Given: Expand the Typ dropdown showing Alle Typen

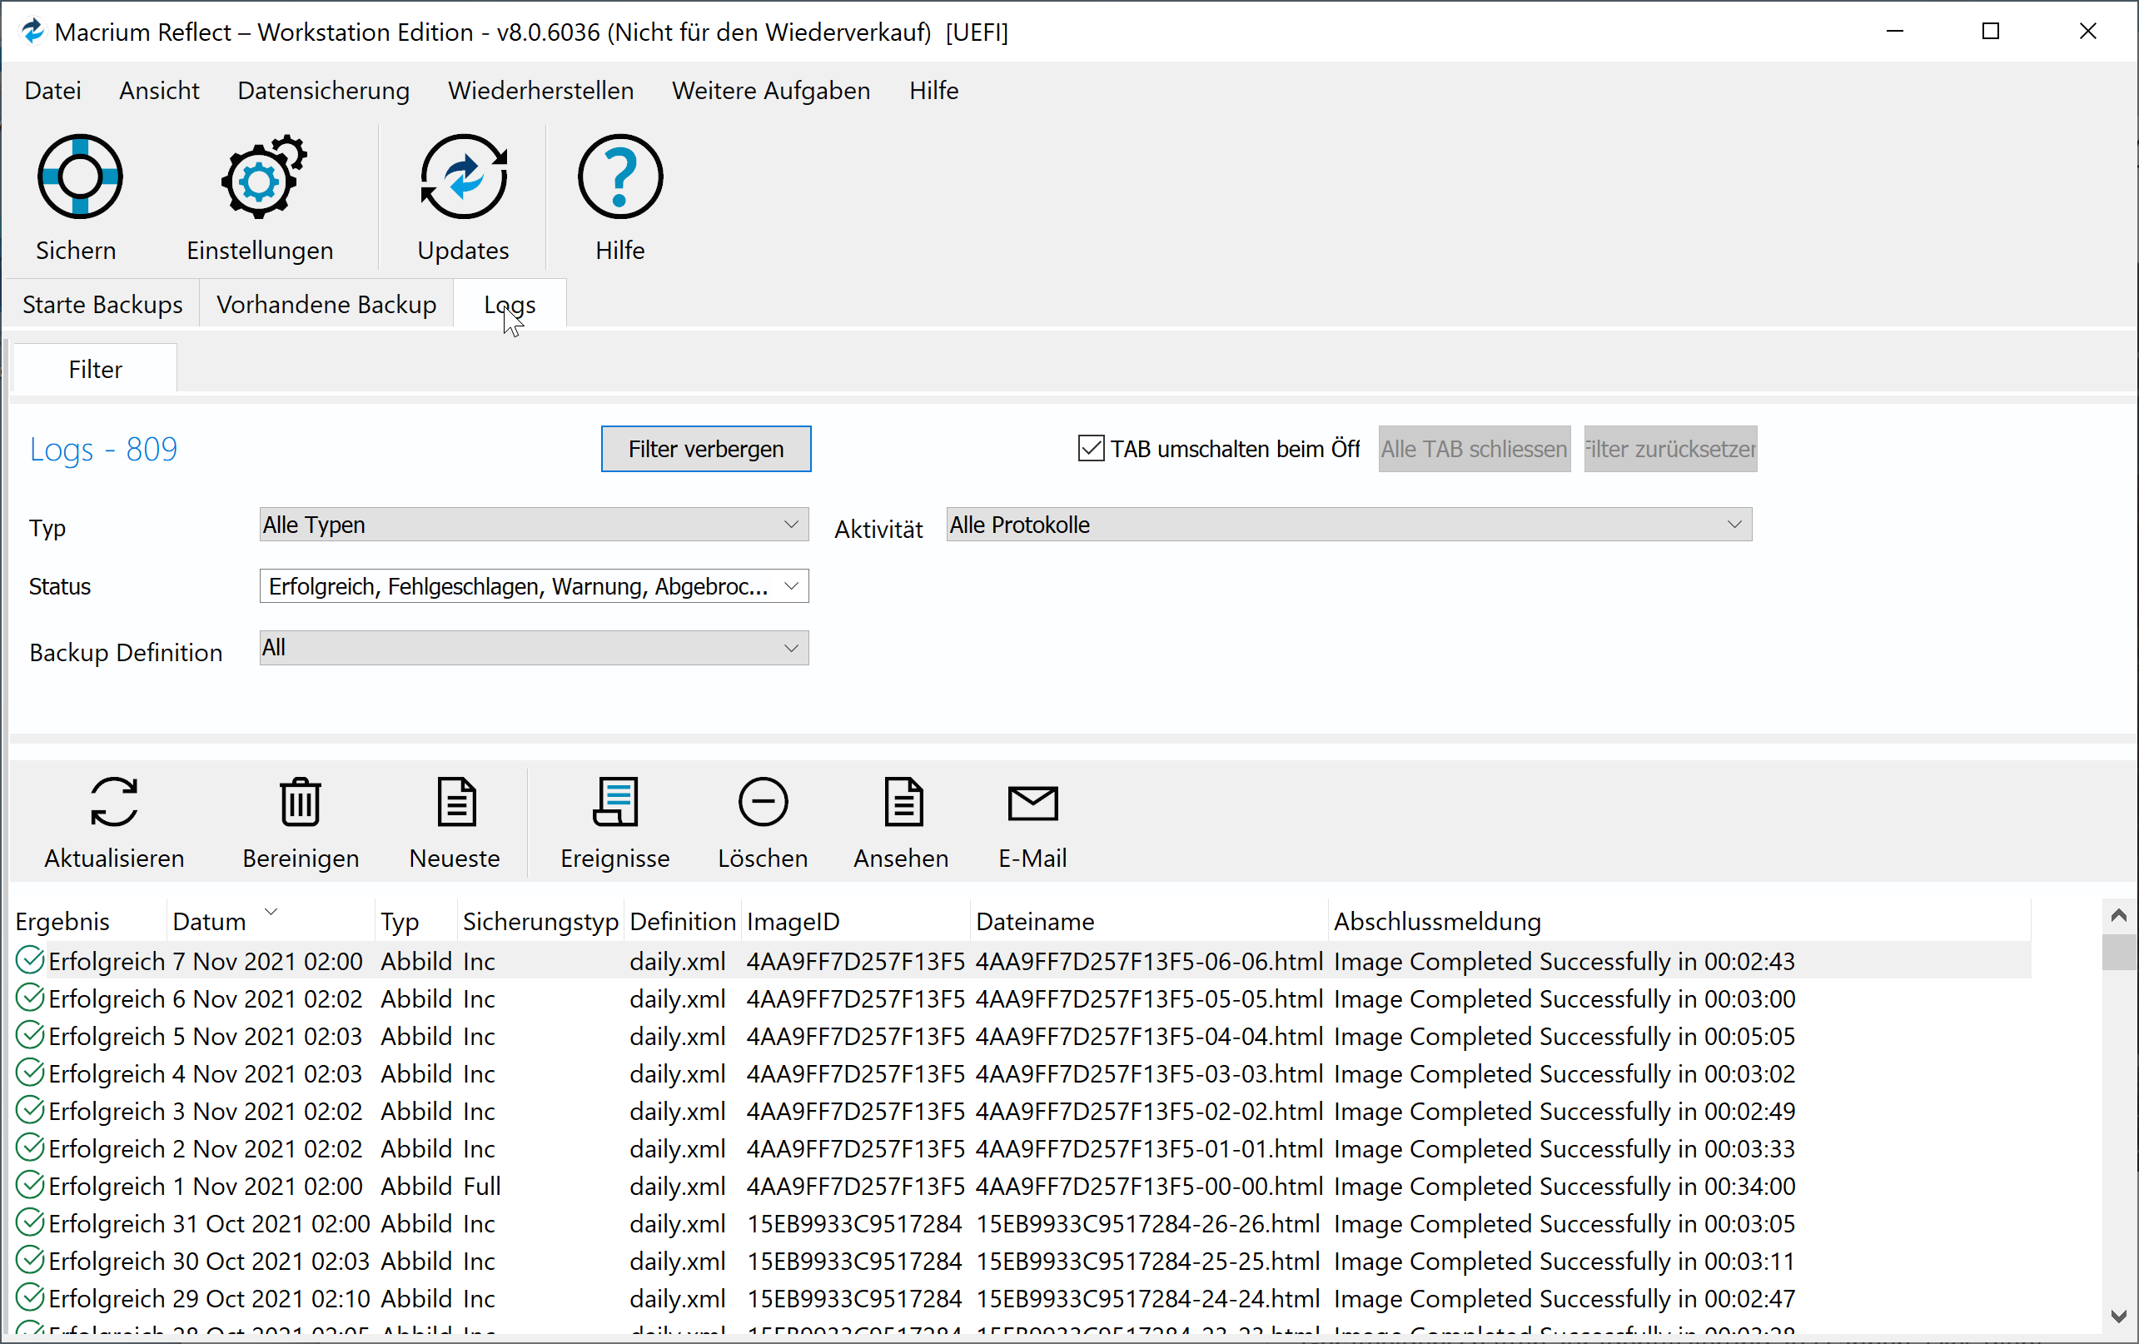Looking at the screenshot, I should tap(533, 525).
